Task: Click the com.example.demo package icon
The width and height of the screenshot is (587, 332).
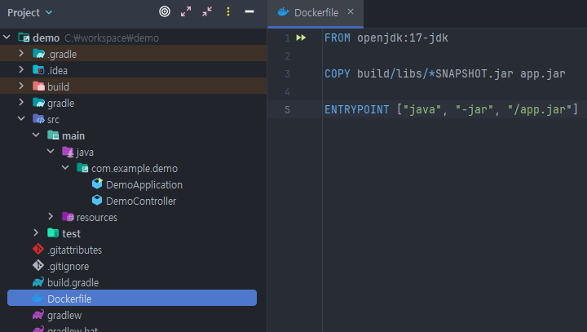Action: (82, 167)
